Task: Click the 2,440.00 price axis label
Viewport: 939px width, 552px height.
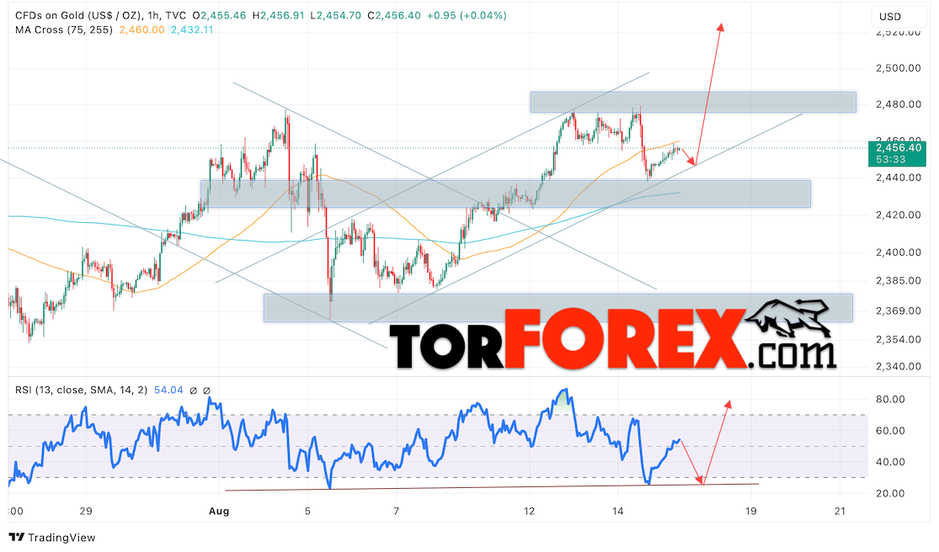Action: click(898, 178)
